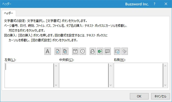Place cursor in the 中央部 text box

pyautogui.click(x=84, y=75)
